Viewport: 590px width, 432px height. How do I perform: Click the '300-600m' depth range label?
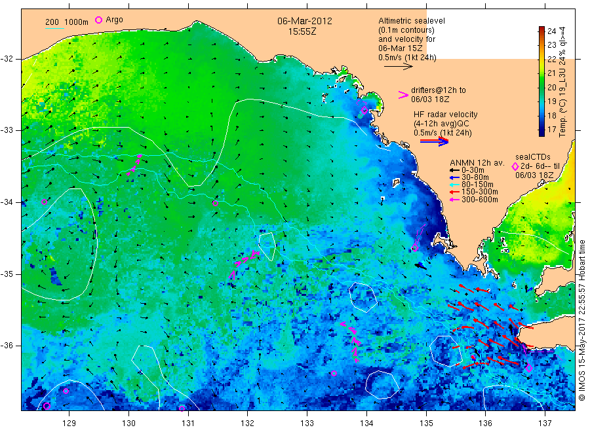[480, 200]
